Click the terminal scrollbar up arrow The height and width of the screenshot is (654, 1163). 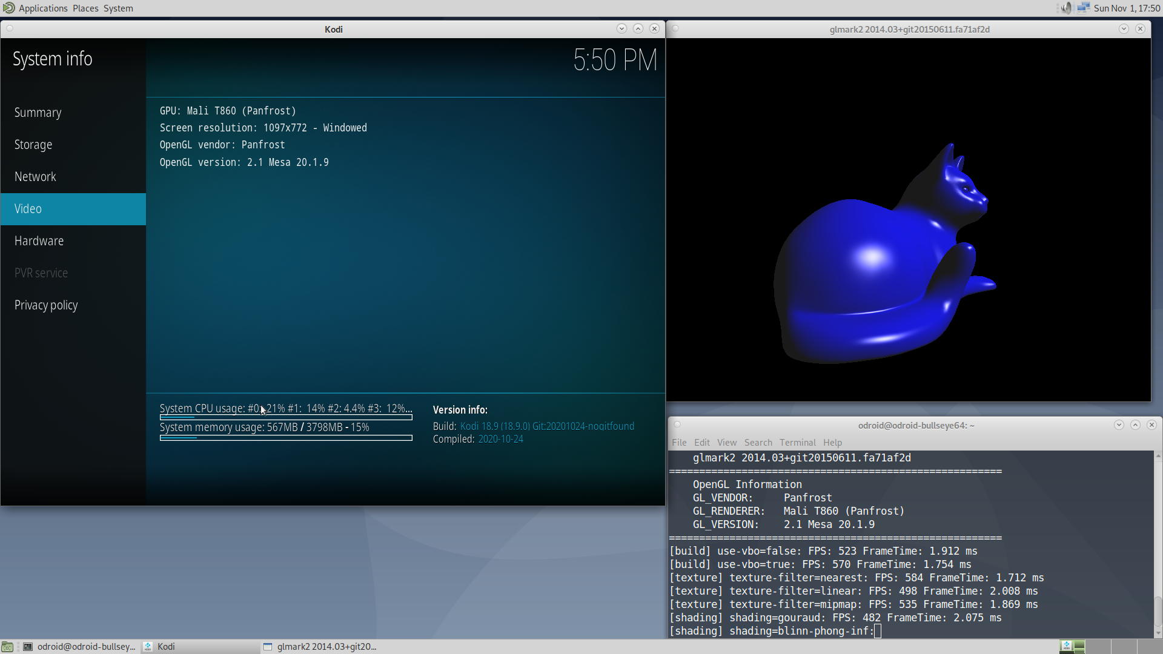1158,455
